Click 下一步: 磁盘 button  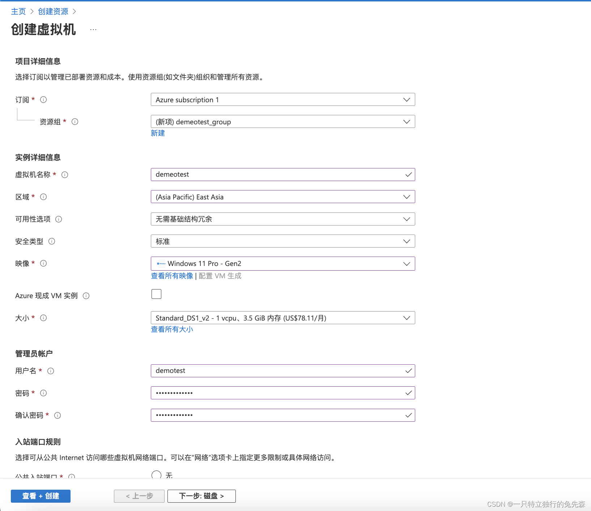pyautogui.click(x=201, y=496)
